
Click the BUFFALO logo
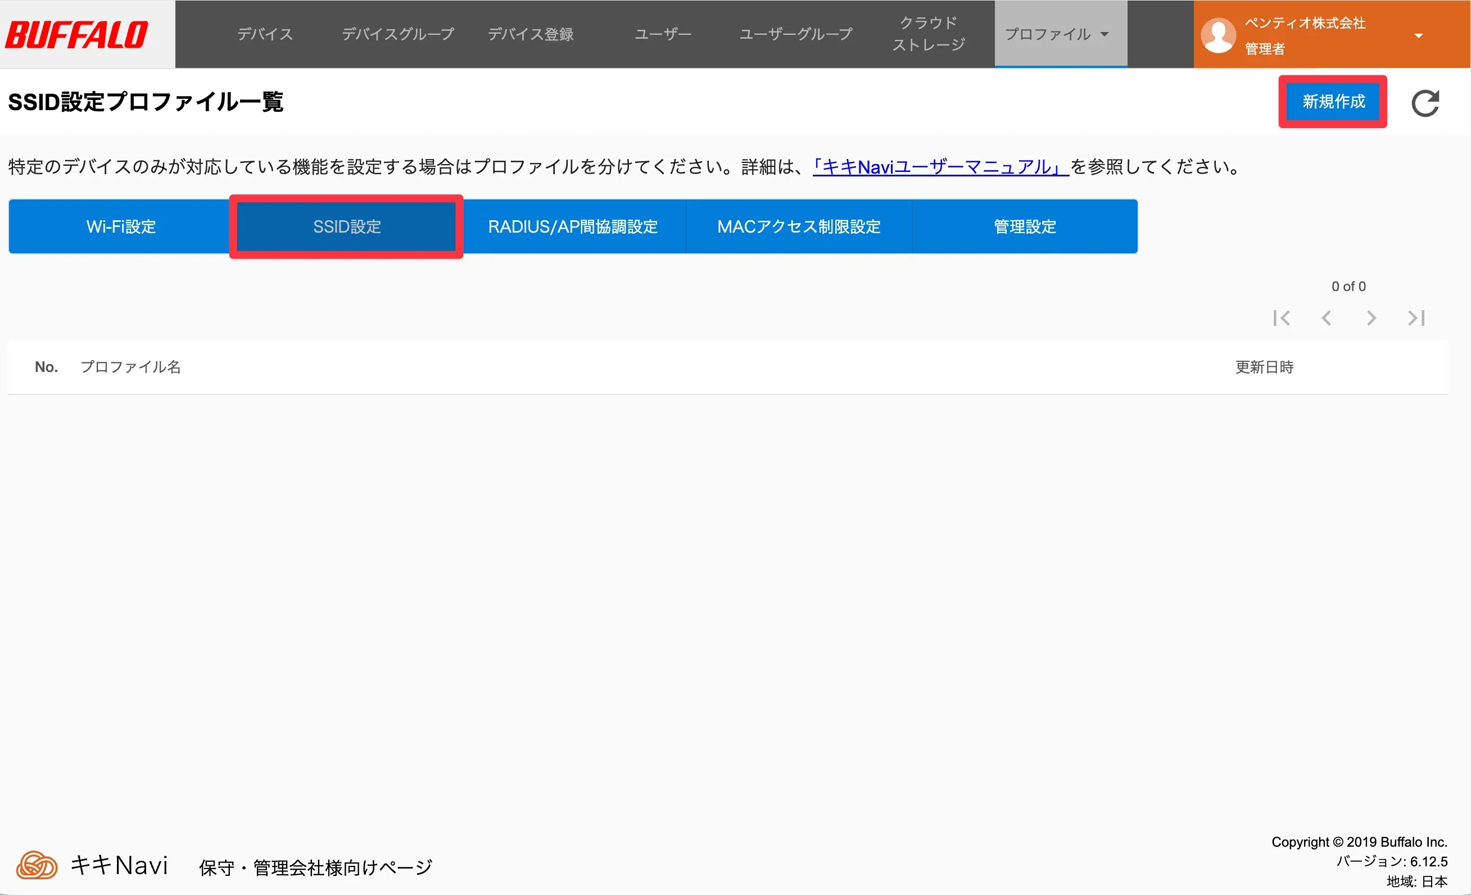pos(78,35)
